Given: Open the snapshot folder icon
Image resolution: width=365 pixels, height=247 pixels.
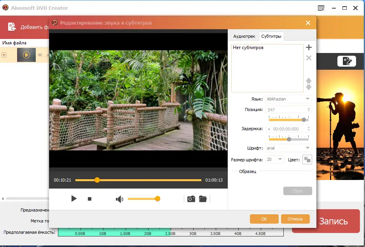Looking at the screenshot, I should pos(203,199).
